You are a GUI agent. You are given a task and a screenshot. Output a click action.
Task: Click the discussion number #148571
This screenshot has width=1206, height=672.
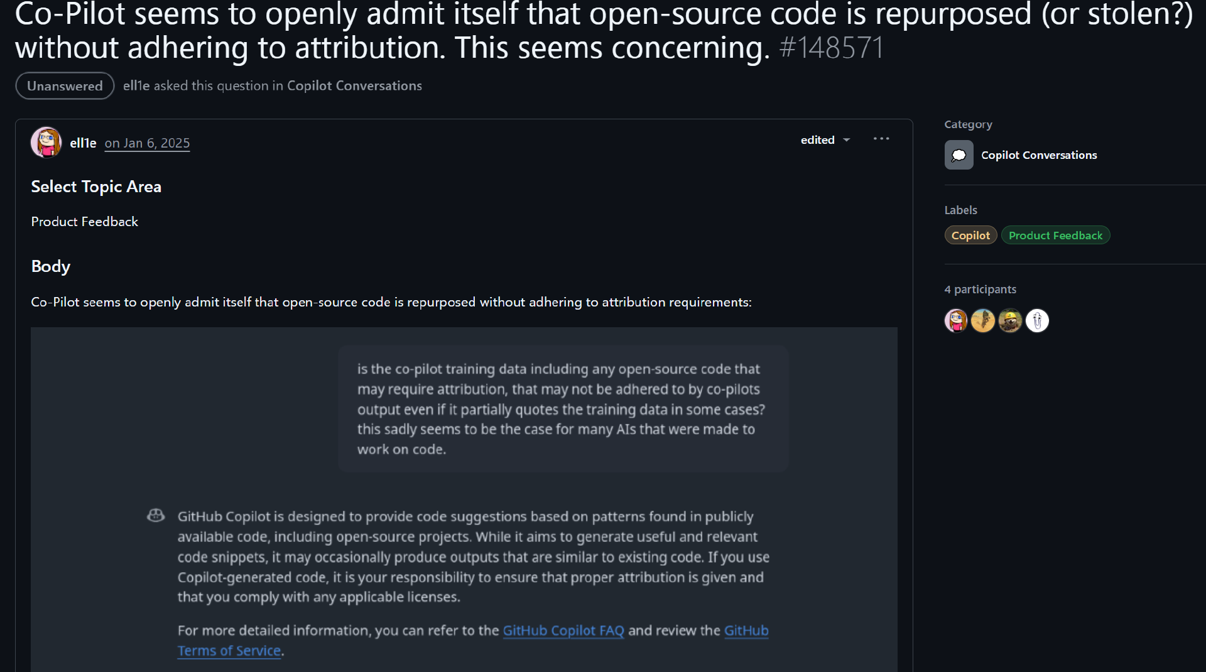pos(831,48)
